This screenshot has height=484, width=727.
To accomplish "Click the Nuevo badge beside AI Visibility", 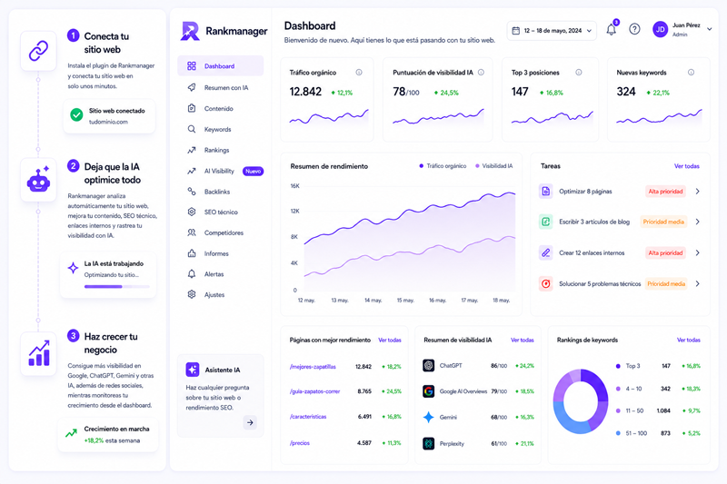I will 254,171.
